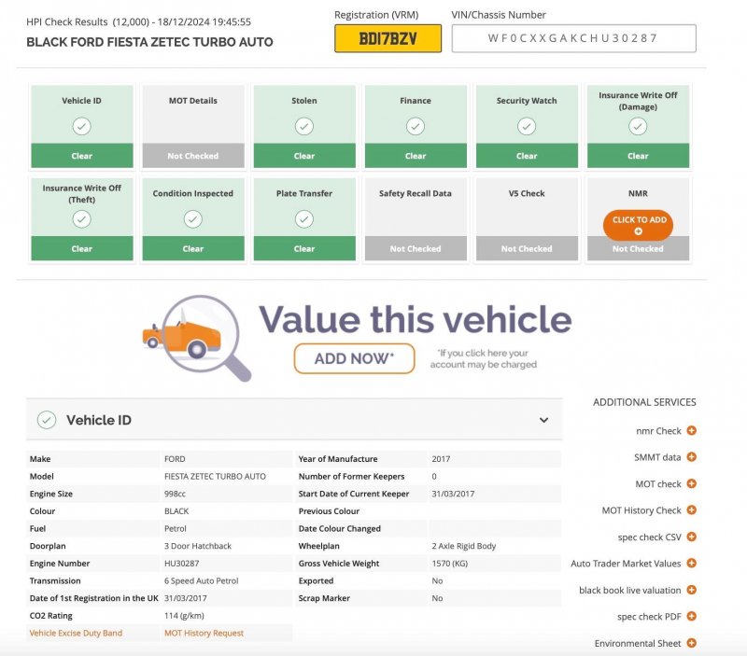Collapse the Vehicle ID section chevron
This screenshot has width=747, height=656.
point(543,420)
